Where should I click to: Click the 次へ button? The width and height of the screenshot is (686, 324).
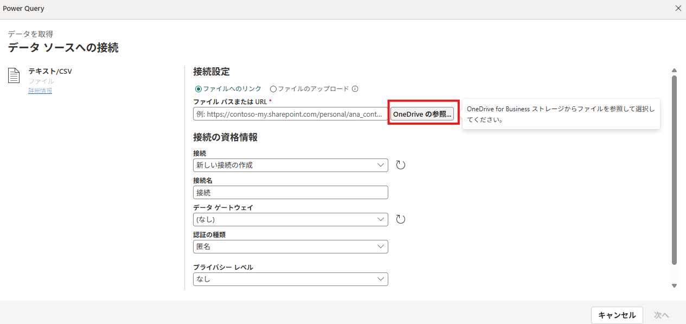point(661,315)
